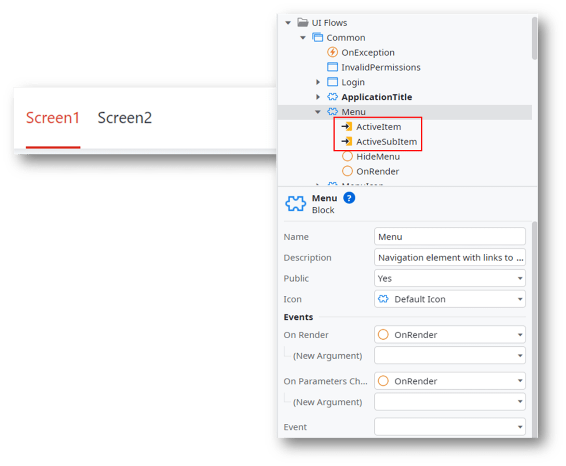Click the Menu block puzzle icon
Viewport: 566px width, 466px height.
point(332,112)
